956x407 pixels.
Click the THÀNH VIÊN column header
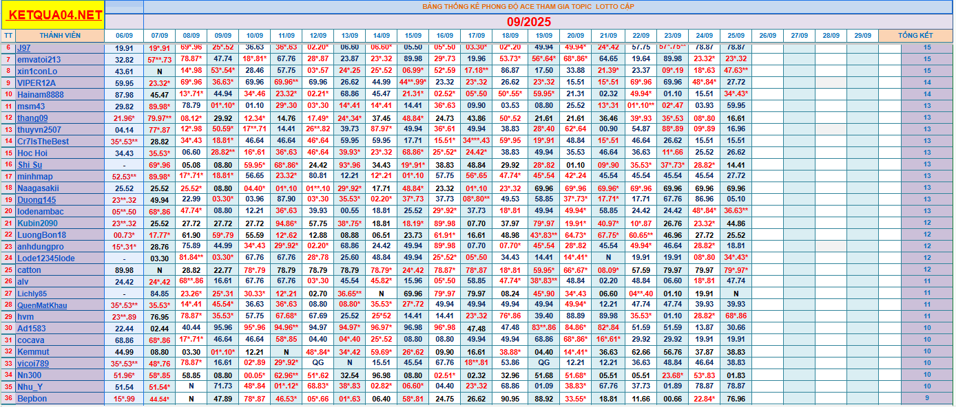(60, 35)
